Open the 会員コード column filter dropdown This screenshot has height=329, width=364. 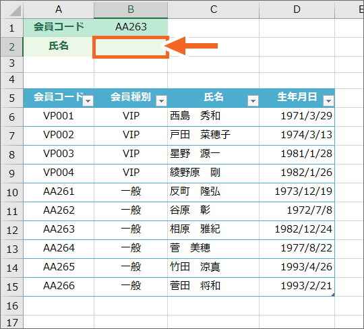(88, 100)
